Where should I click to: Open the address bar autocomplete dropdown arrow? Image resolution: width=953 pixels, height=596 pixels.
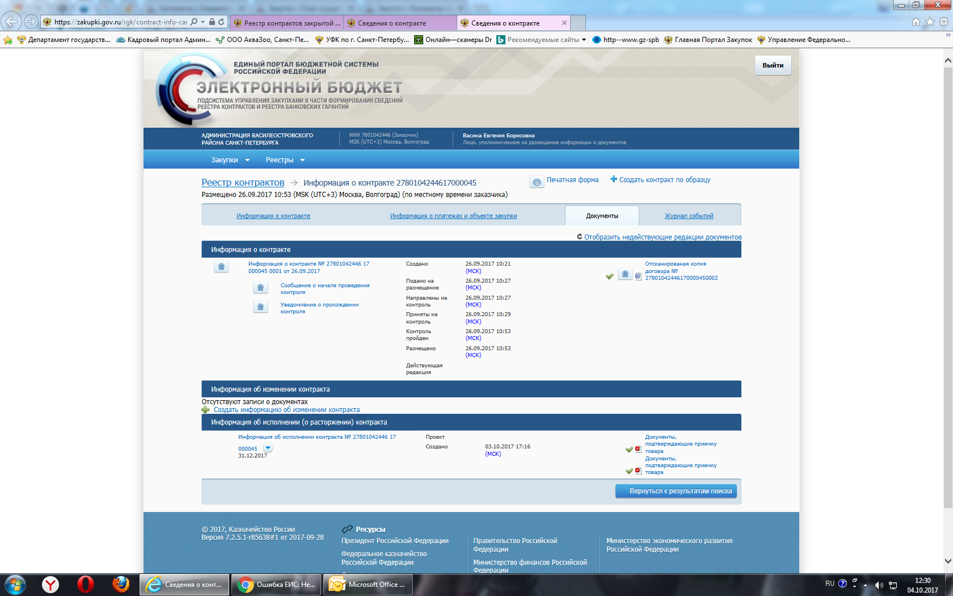click(x=203, y=22)
